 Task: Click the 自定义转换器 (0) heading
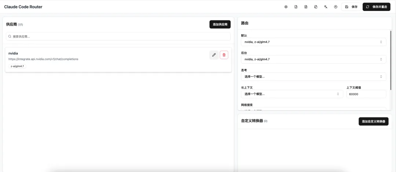click(254, 121)
